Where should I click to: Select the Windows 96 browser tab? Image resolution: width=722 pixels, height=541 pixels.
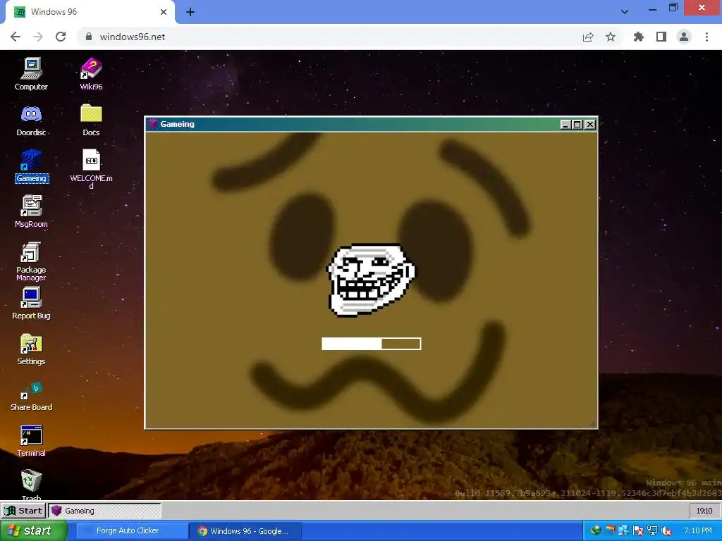[90, 12]
